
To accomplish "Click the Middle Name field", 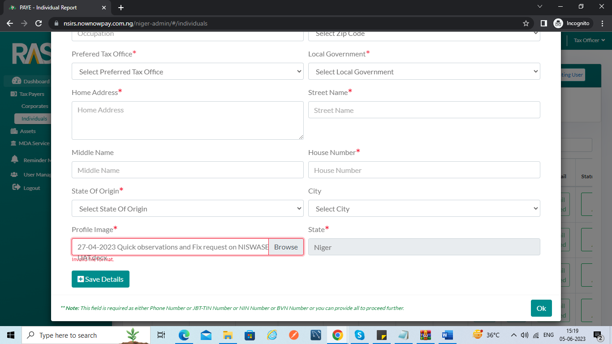I will point(188,170).
